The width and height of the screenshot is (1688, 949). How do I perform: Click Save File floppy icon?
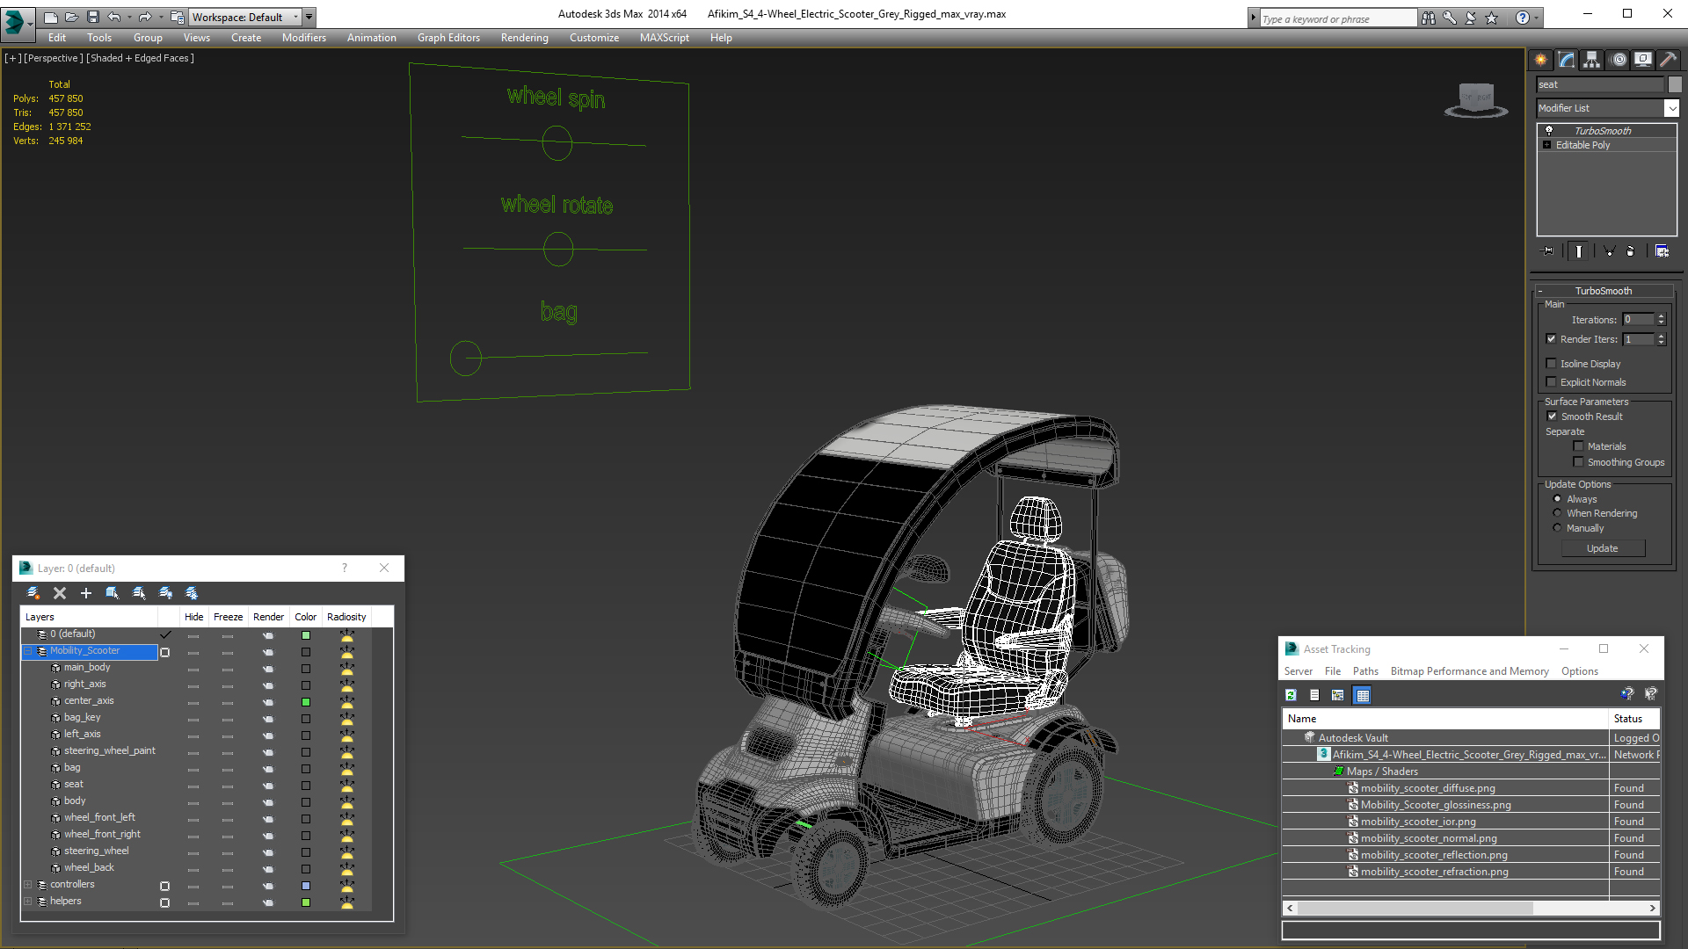pyautogui.click(x=93, y=17)
